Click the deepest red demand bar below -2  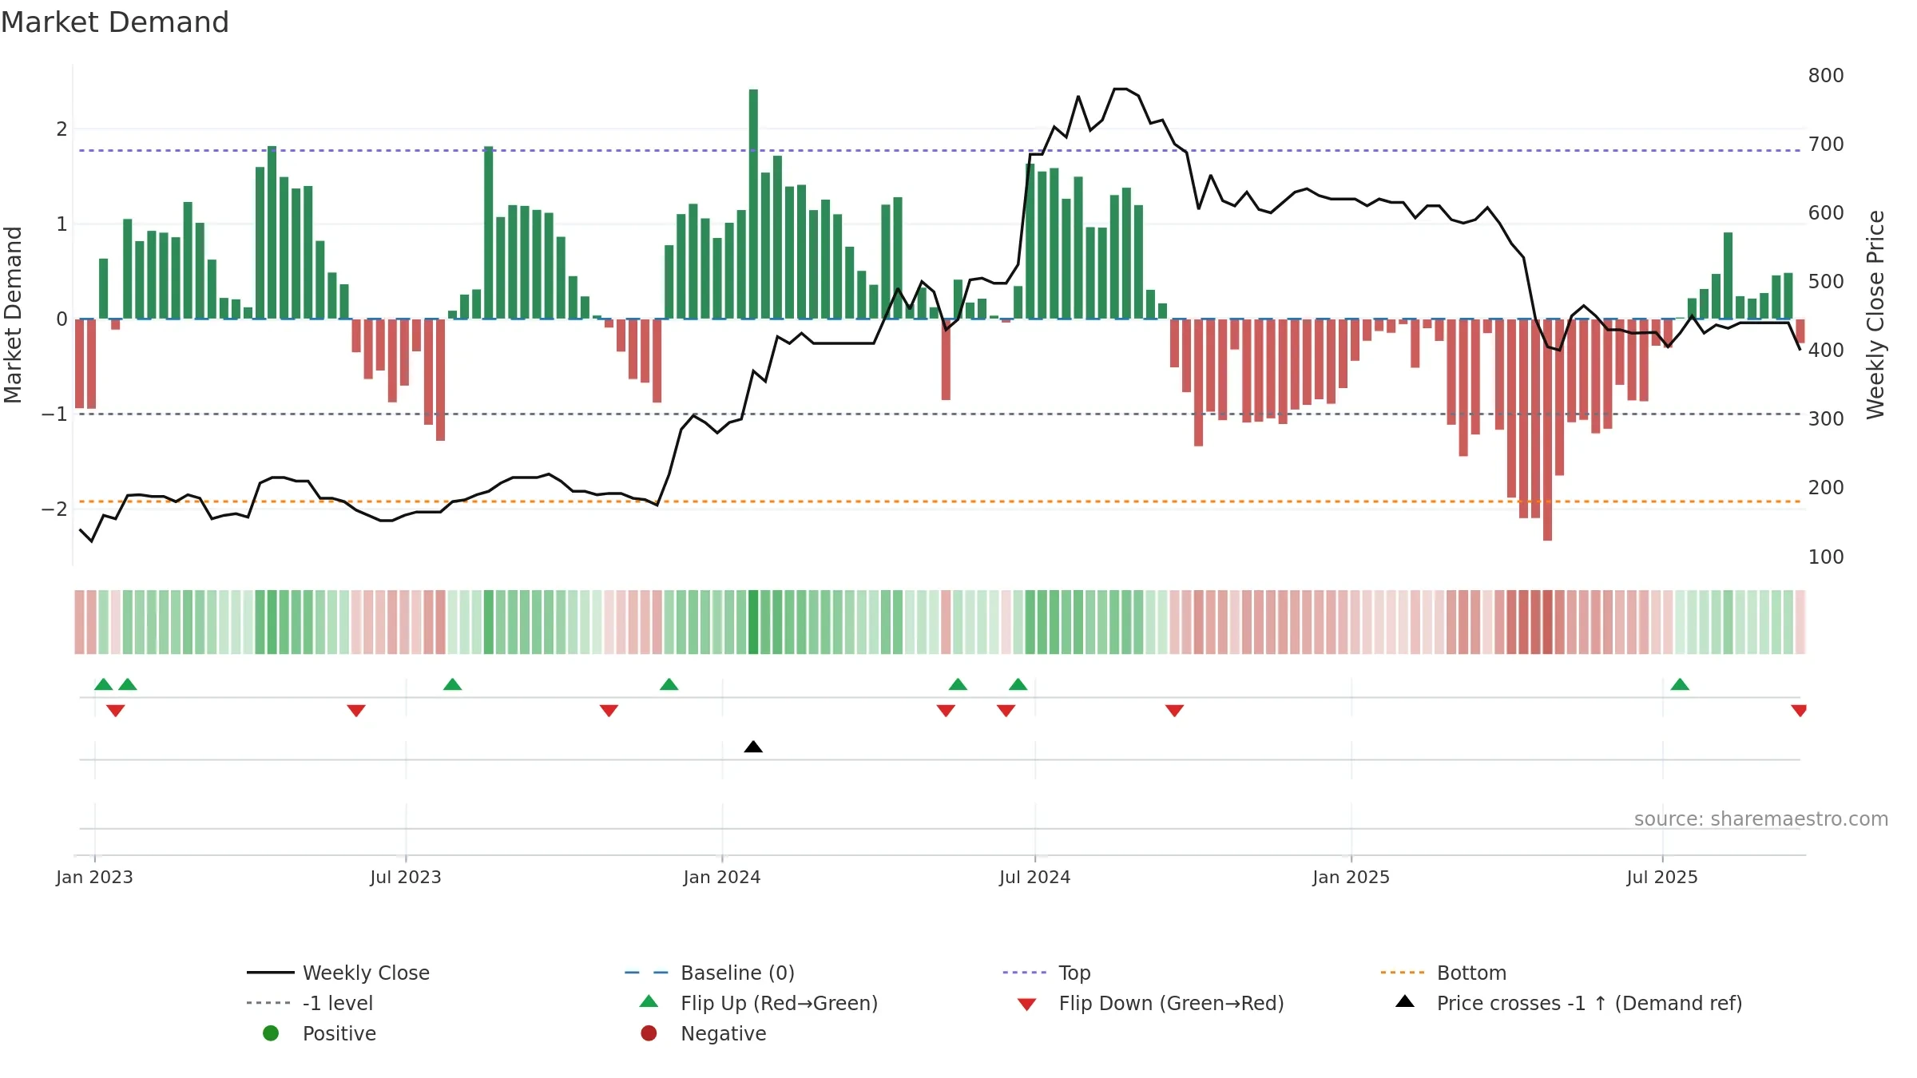pos(1547,430)
